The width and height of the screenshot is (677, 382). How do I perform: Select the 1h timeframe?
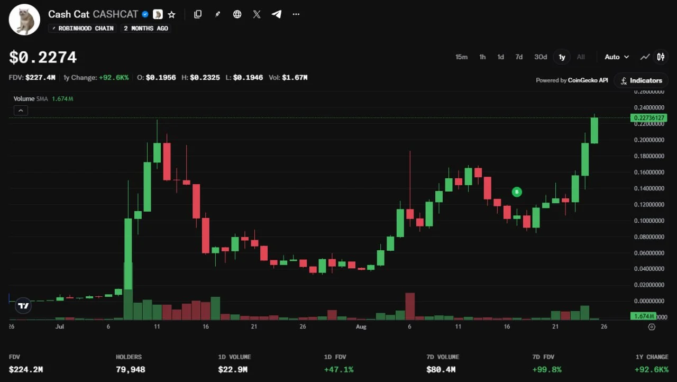[482, 57]
